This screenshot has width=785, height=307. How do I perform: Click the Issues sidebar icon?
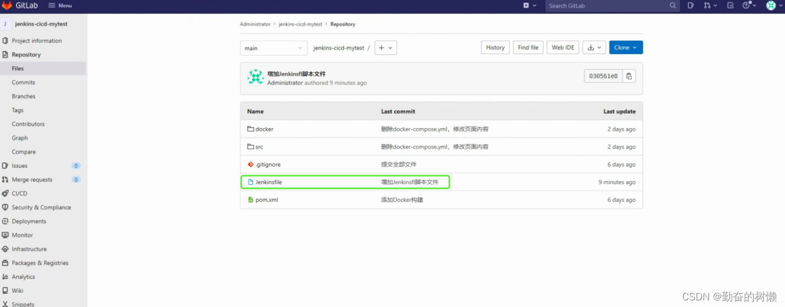coord(6,166)
